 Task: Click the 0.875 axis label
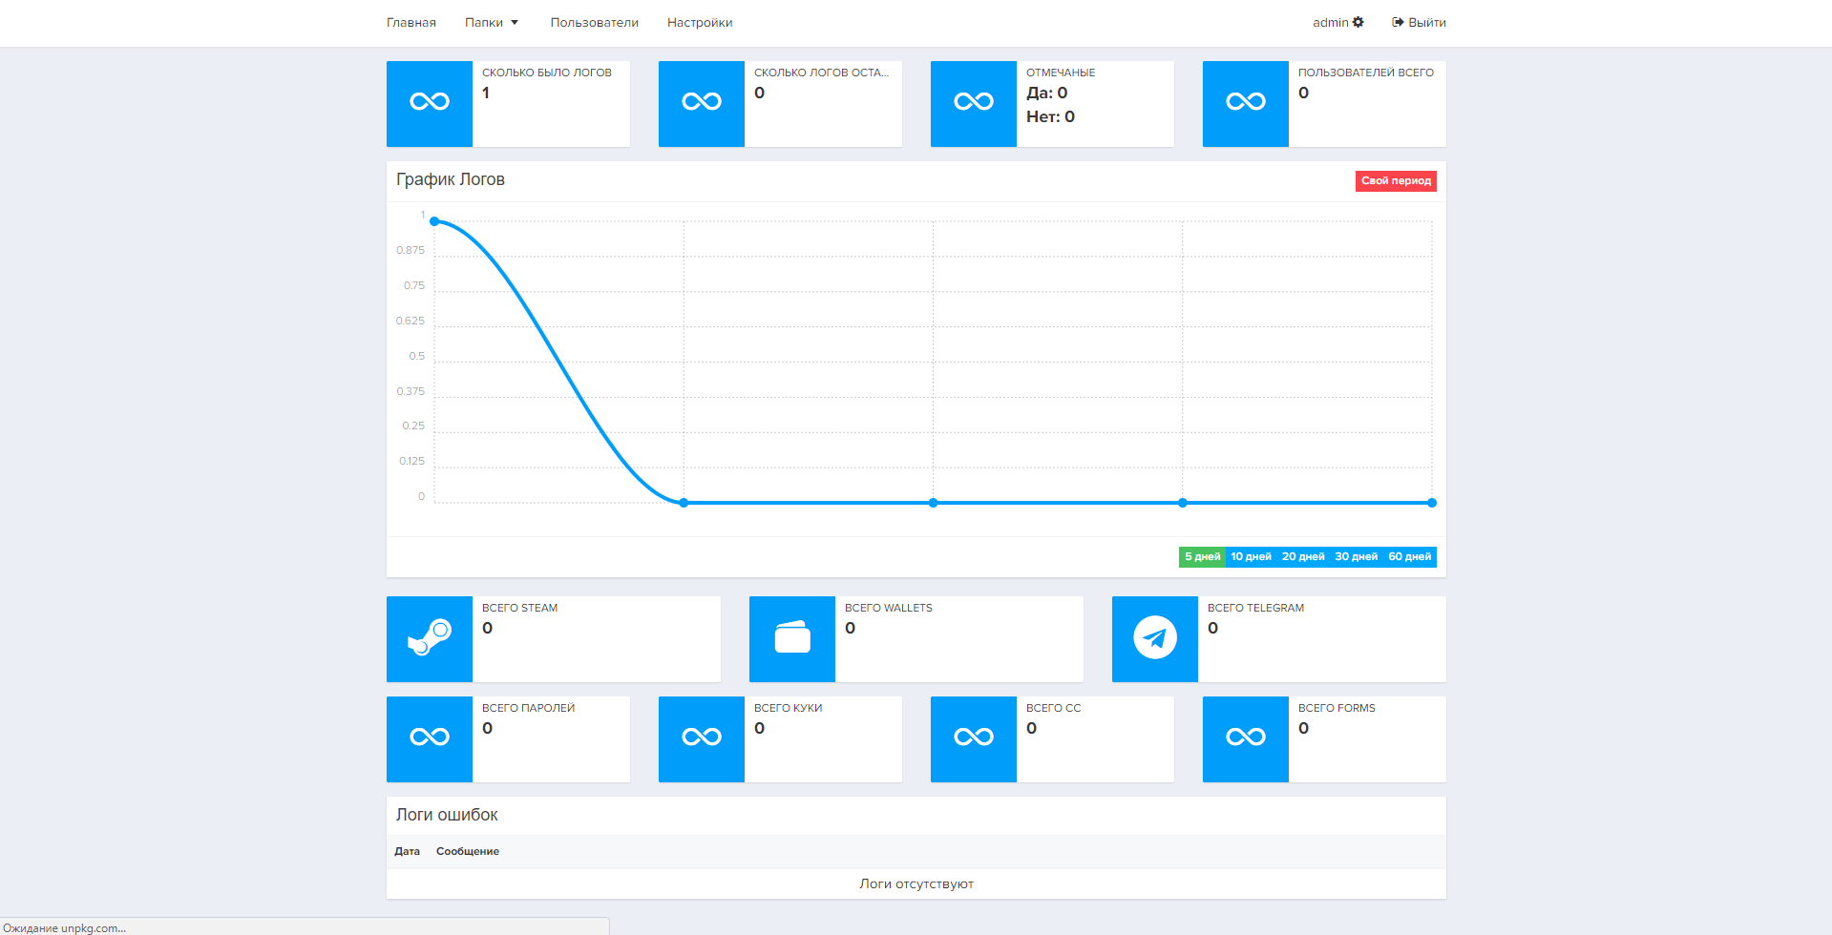click(x=411, y=251)
